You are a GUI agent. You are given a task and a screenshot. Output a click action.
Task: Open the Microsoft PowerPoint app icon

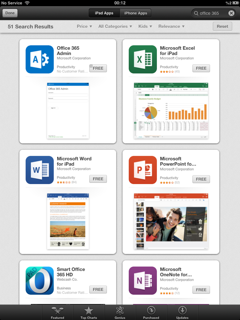point(143,170)
